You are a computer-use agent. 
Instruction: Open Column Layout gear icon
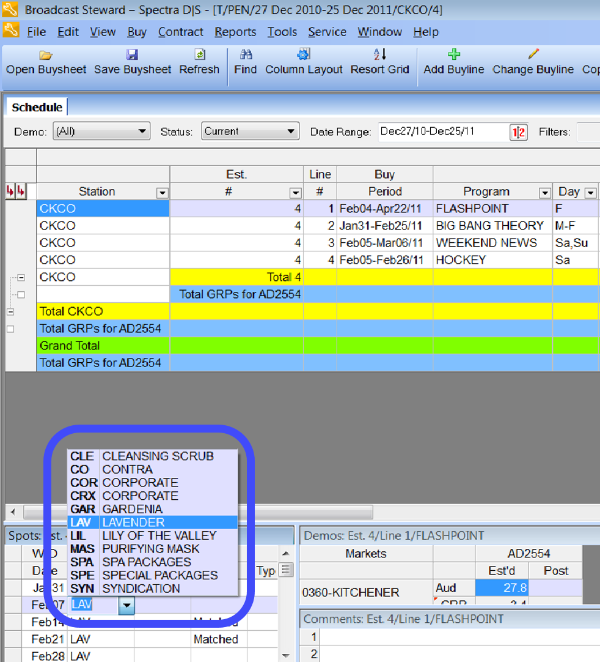click(x=304, y=54)
